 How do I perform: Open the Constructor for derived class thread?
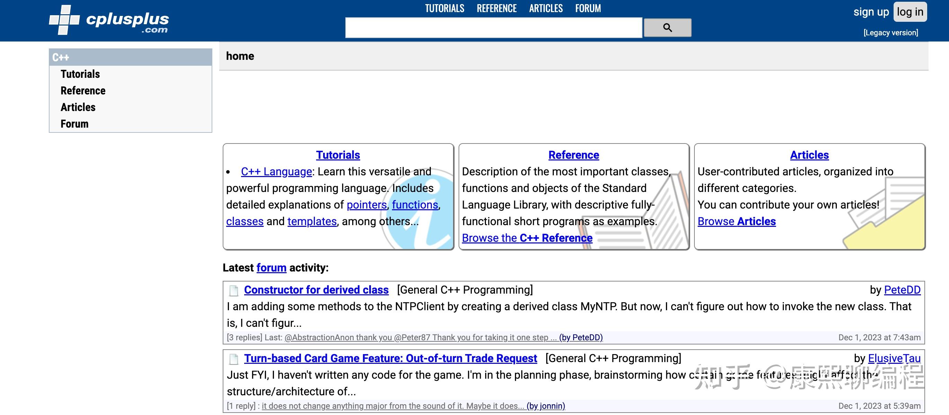tap(316, 290)
